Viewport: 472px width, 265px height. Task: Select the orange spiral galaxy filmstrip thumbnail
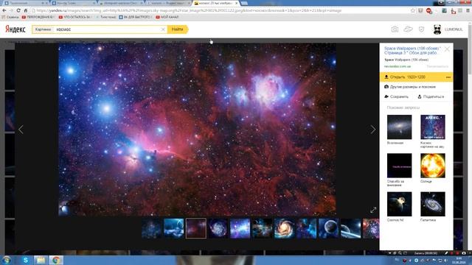[x=284, y=229]
